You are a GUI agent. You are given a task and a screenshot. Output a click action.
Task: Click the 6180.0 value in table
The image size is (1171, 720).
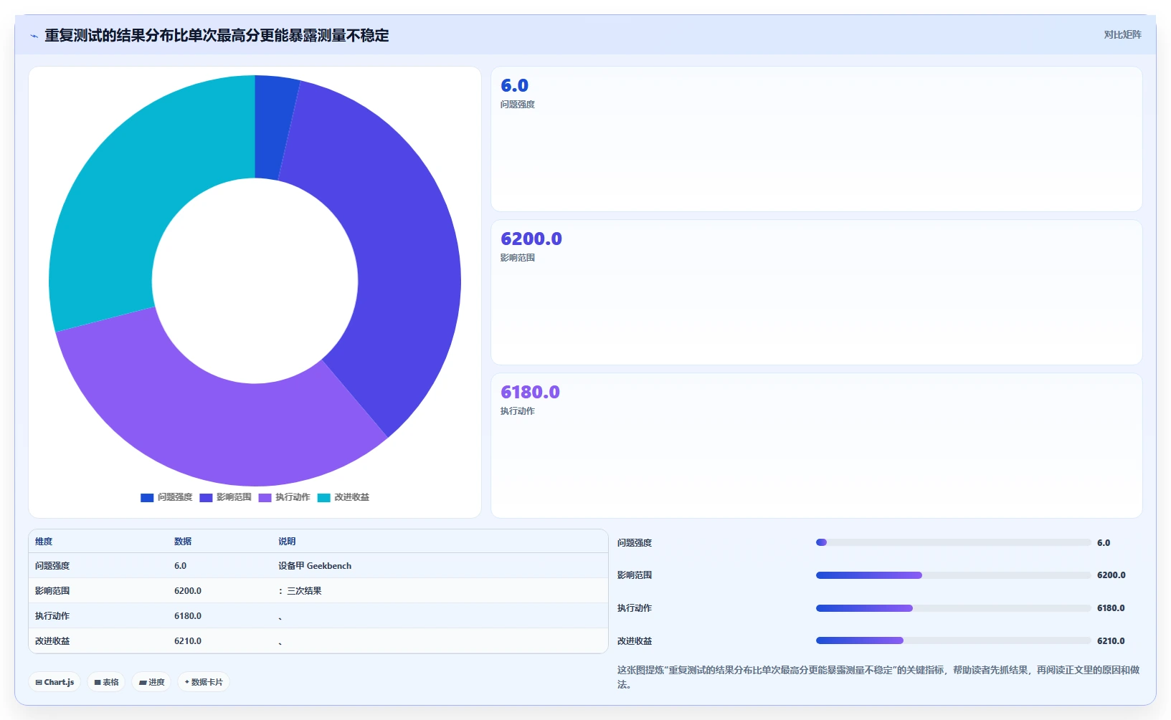pyautogui.click(x=188, y=616)
